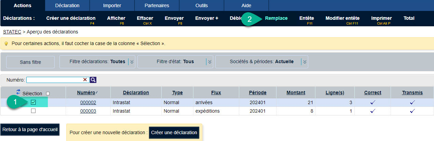Open the Aide tab

pyautogui.click(x=246, y=5)
